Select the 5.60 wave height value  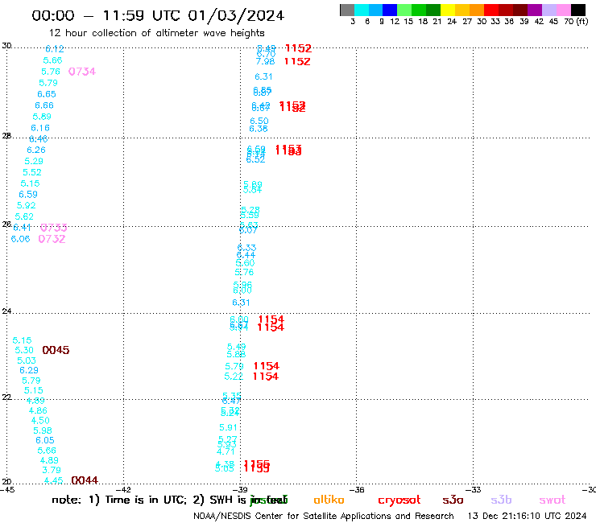pos(245,263)
